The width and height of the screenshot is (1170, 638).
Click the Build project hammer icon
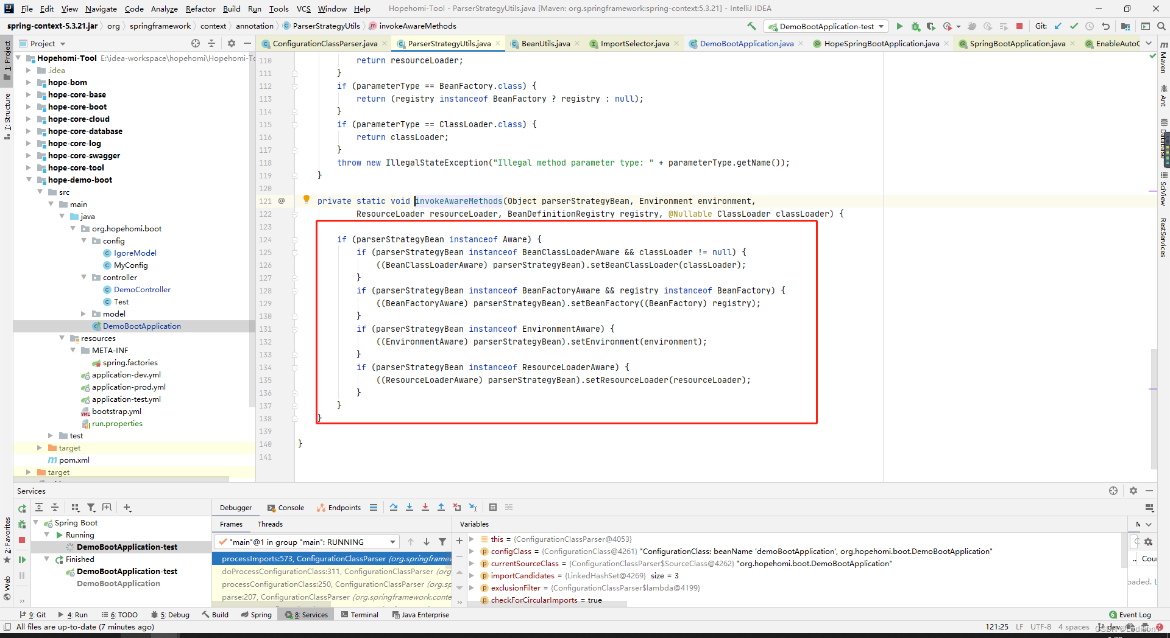click(x=752, y=26)
